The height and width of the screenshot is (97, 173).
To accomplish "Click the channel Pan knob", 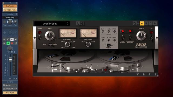I will coord(10,48).
